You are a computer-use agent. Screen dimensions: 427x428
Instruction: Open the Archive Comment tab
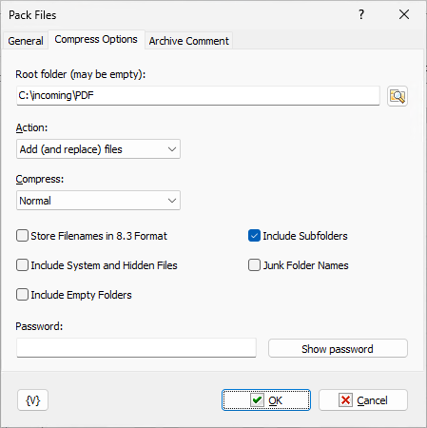[x=189, y=41]
